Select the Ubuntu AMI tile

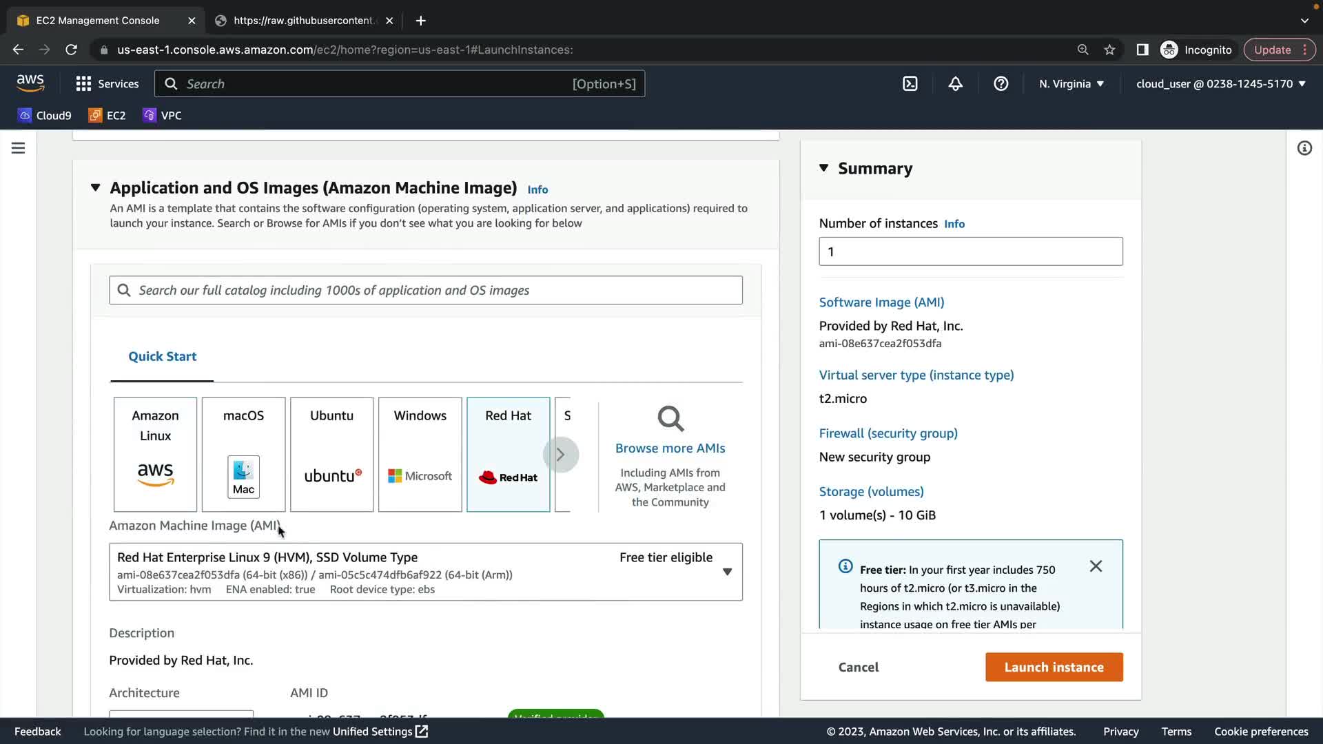pos(331,454)
